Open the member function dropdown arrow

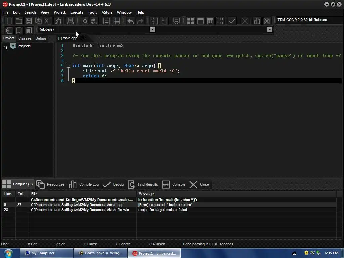point(270,29)
